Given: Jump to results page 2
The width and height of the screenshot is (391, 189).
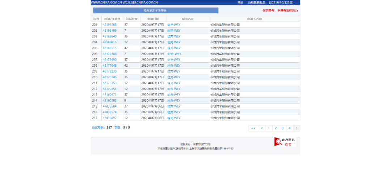Looking at the screenshot, I should click(x=276, y=128).
